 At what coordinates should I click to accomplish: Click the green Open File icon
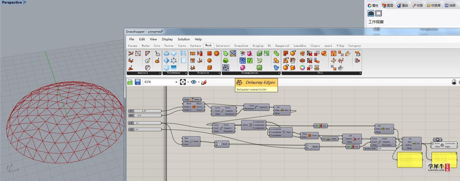click(x=130, y=82)
